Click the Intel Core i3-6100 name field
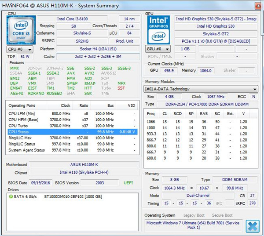The width and height of the screenshot is (264, 236). pyautogui.click(x=73, y=19)
